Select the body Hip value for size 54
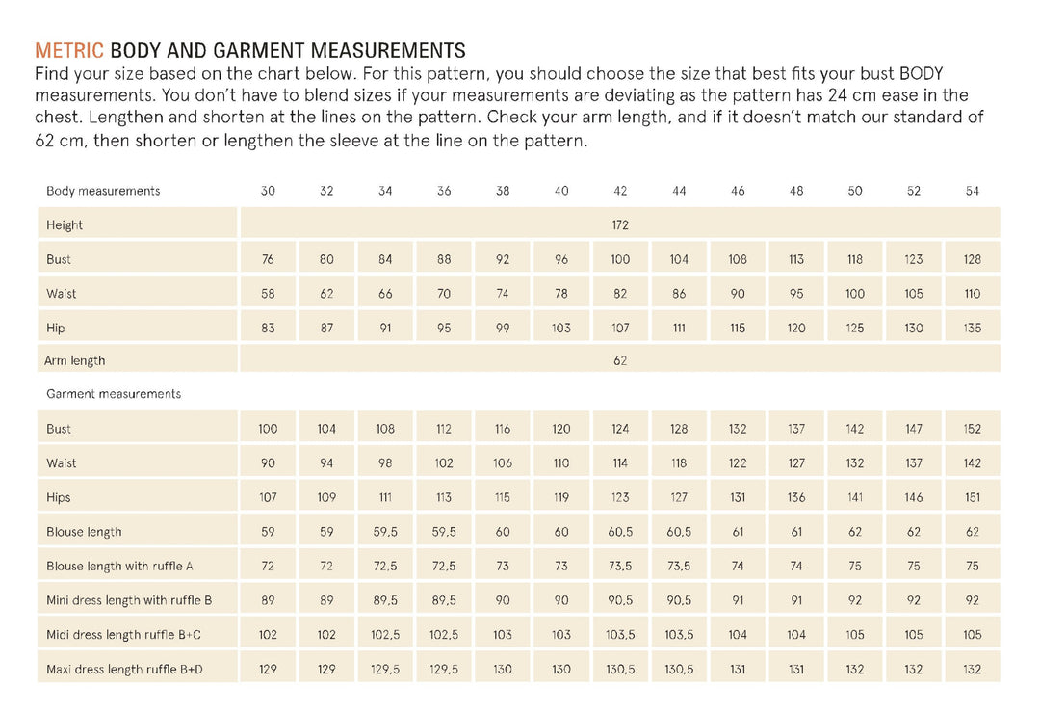The image size is (1040, 713). 973,329
